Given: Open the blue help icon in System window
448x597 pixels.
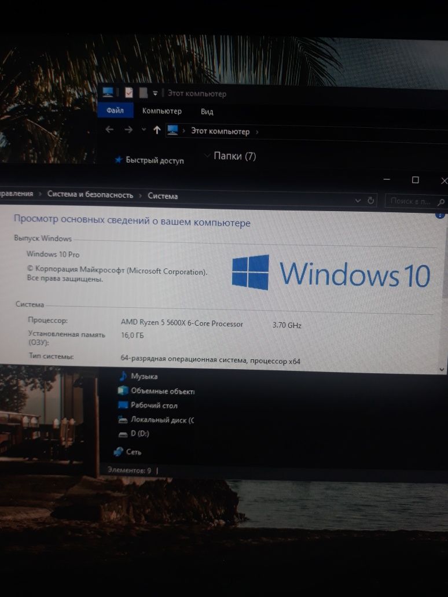Looking at the screenshot, I should tap(440, 215).
